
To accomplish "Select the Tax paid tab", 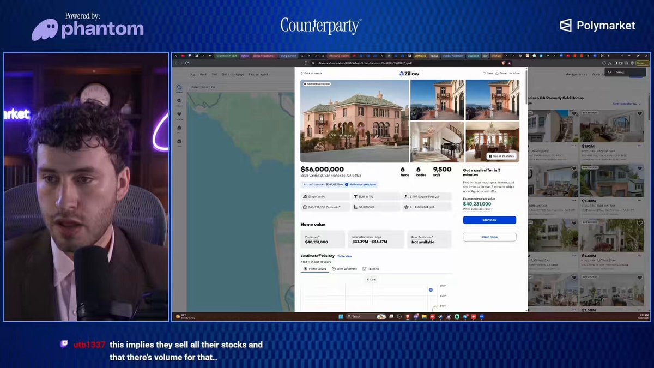I will (371, 269).
